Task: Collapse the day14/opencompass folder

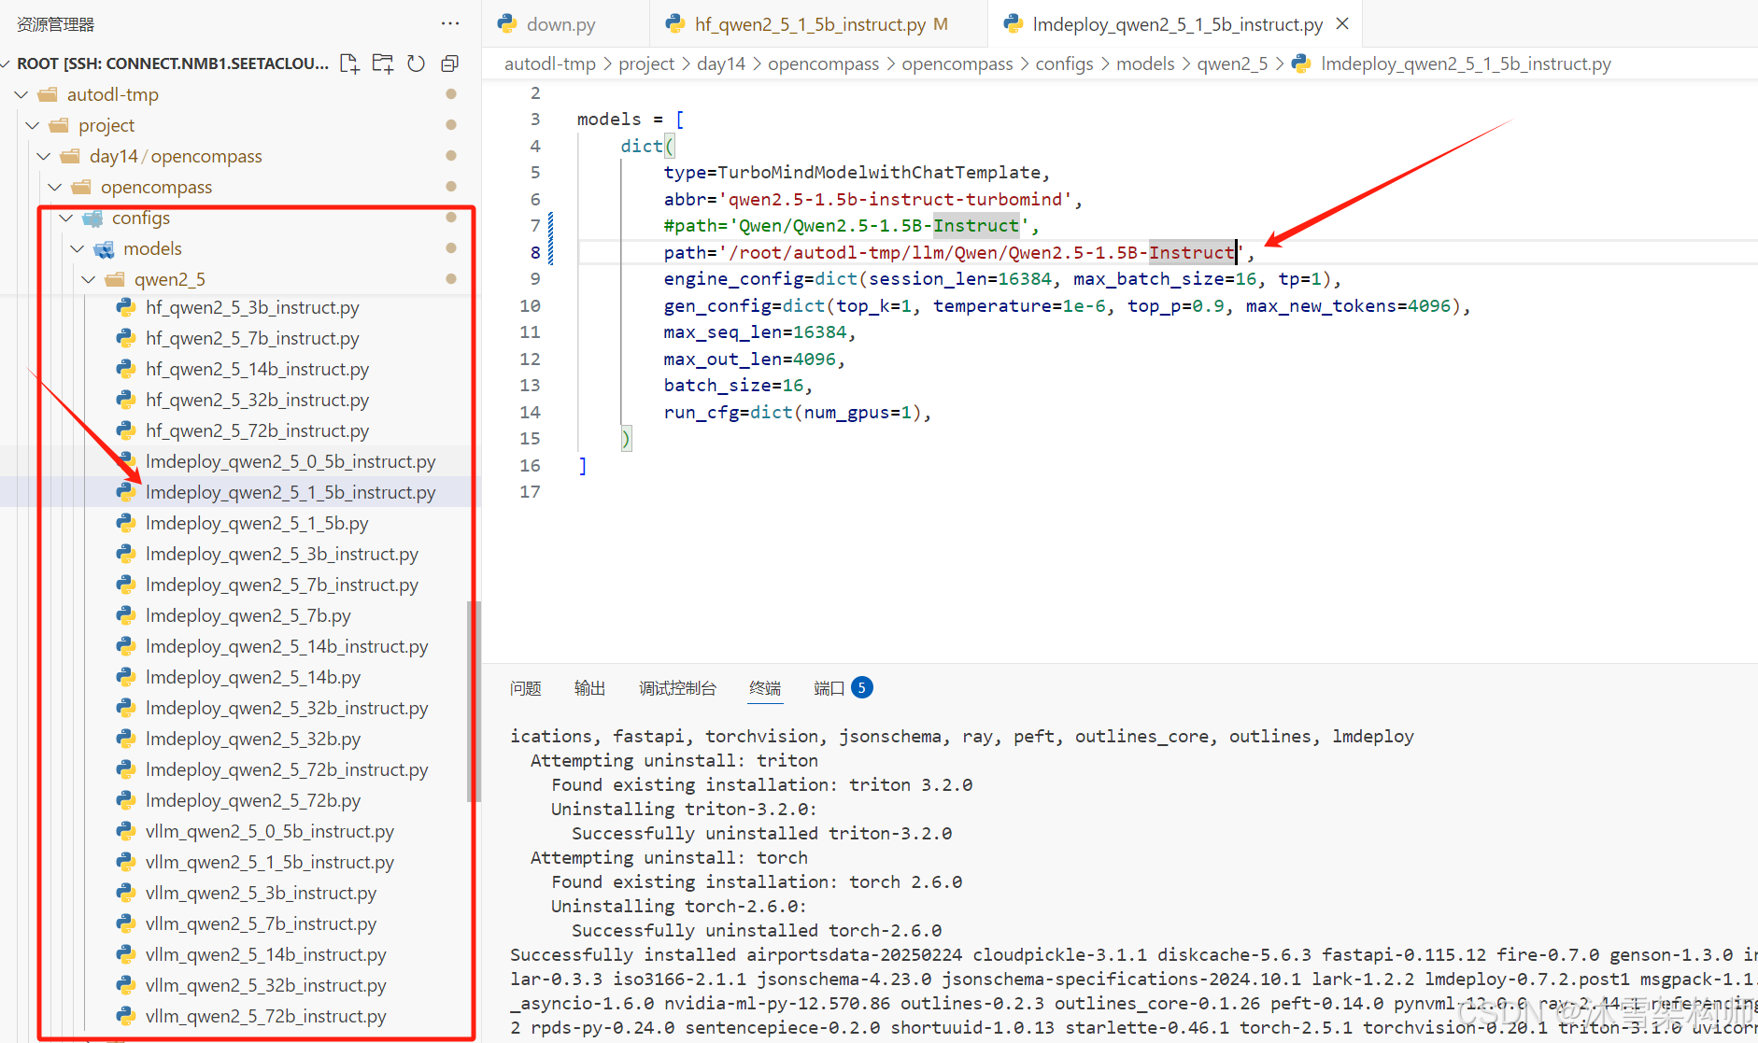Action: (44, 156)
